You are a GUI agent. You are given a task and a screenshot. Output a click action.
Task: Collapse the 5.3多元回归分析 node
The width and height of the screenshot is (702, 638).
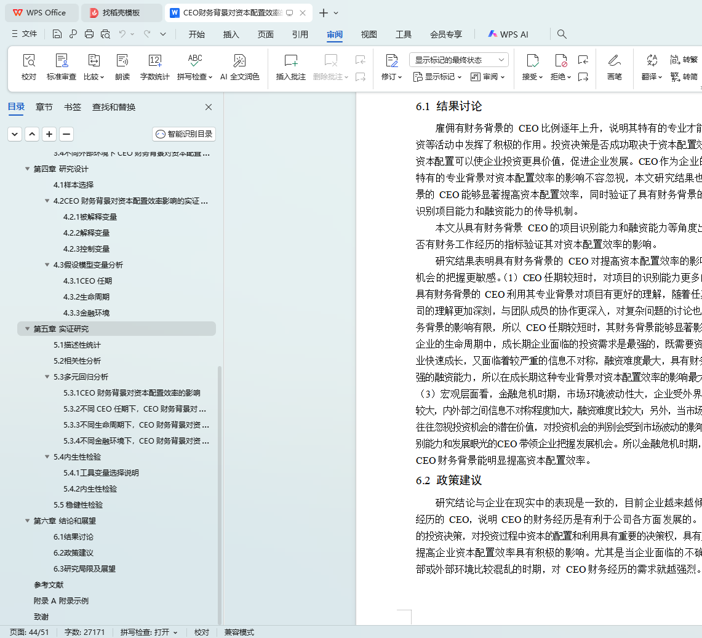pyautogui.click(x=47, y=377)
